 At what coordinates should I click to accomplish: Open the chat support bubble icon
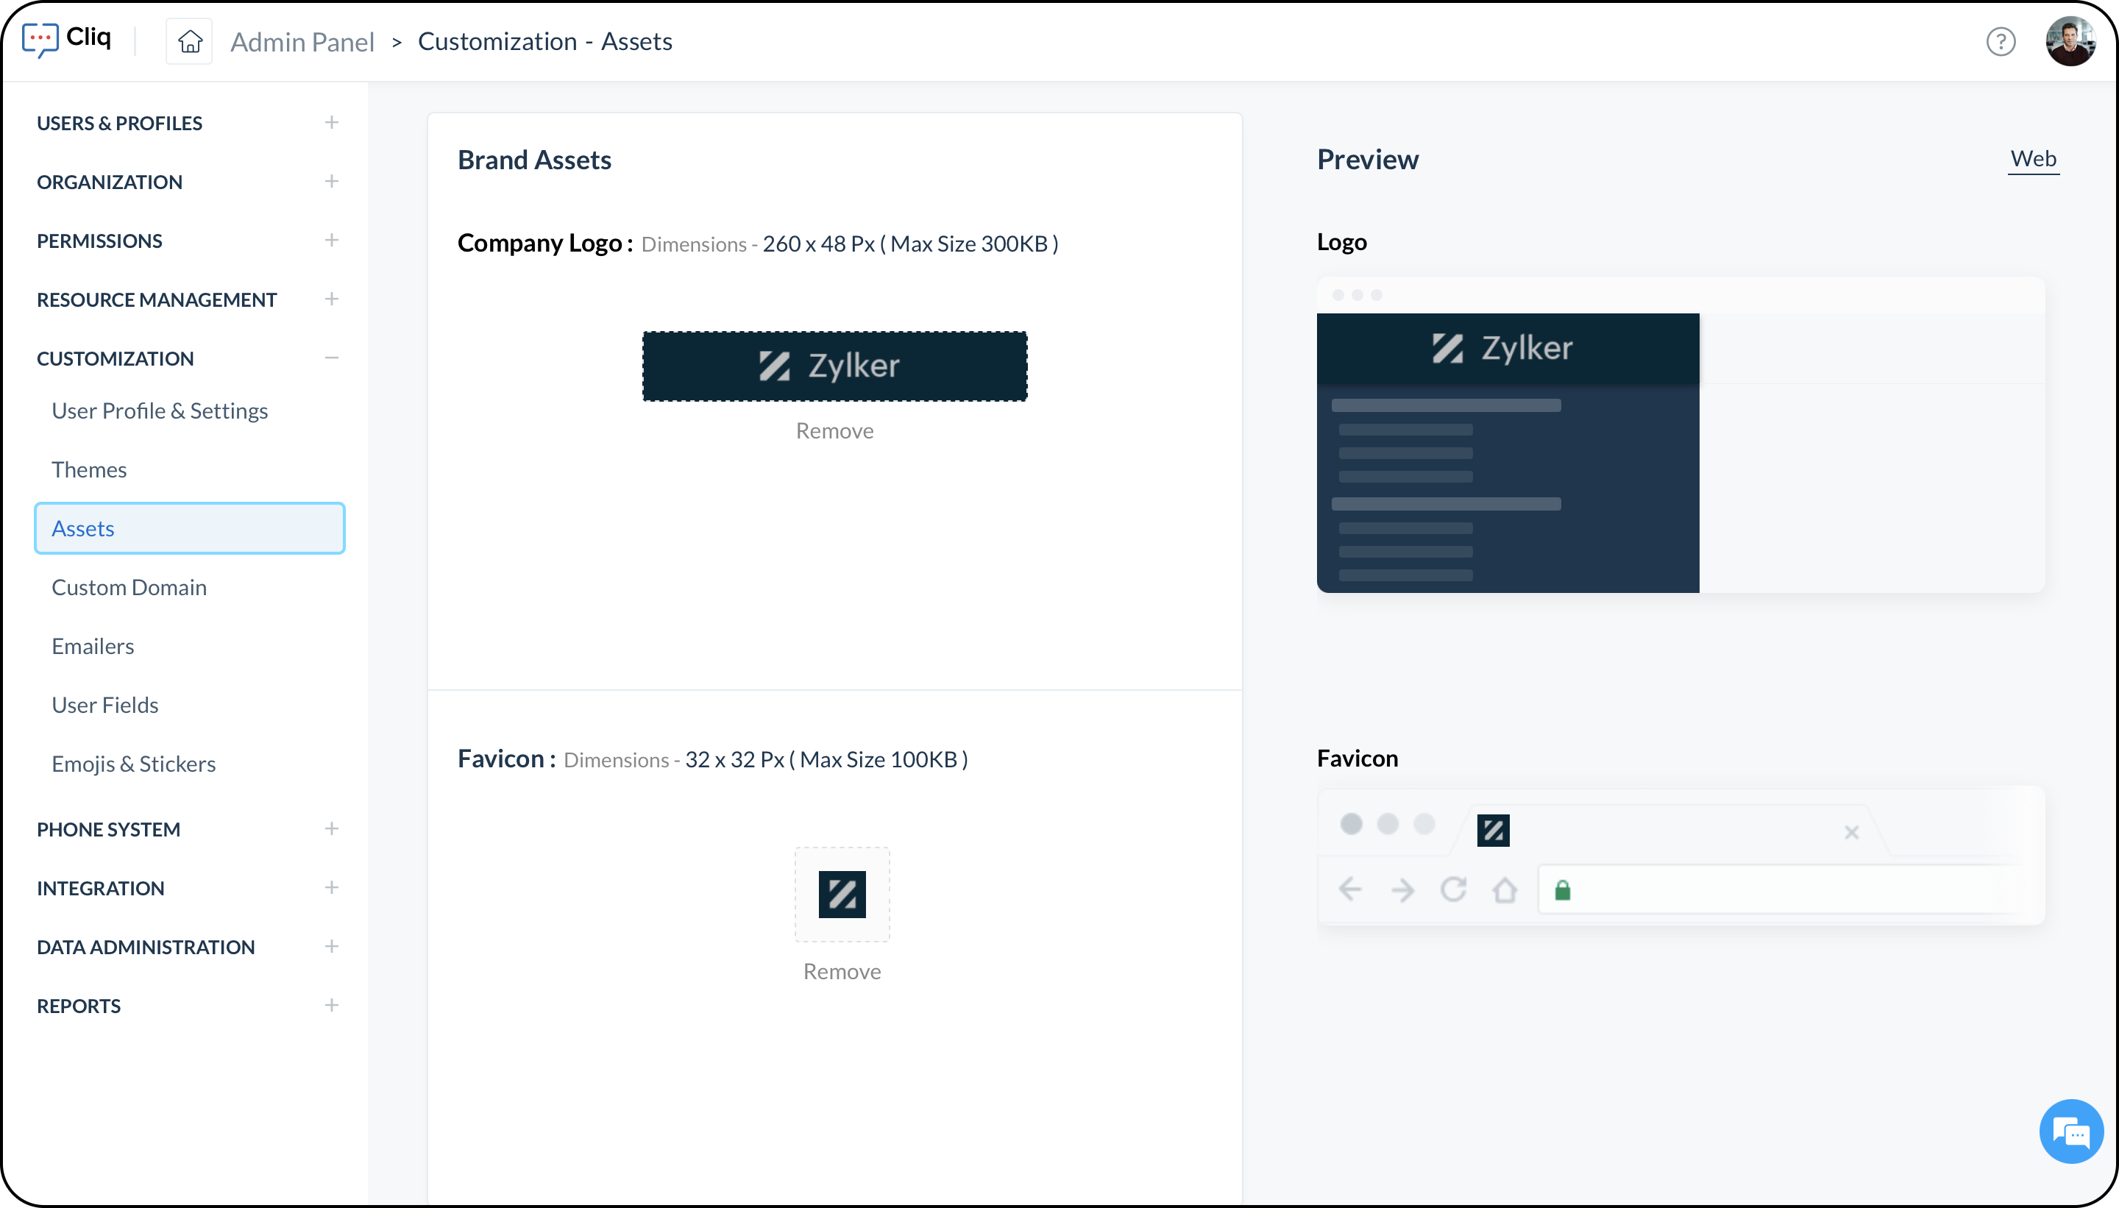pos(2071,1131)
